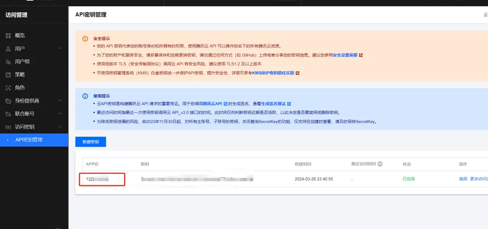Click the 策略 policy icon
The height and width of the screenshot is (229, 488).
coord(9,75)
